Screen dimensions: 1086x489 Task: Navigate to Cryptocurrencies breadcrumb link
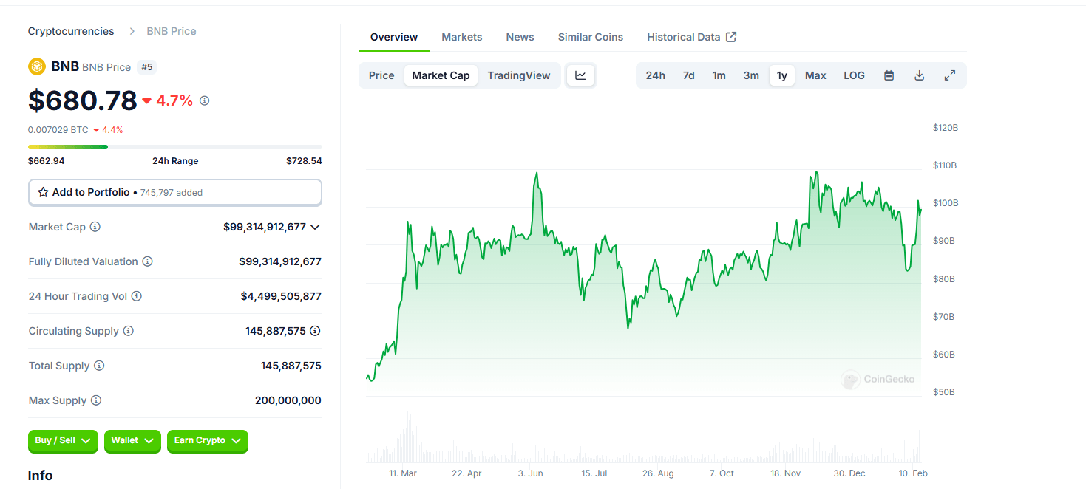point(70,31)
